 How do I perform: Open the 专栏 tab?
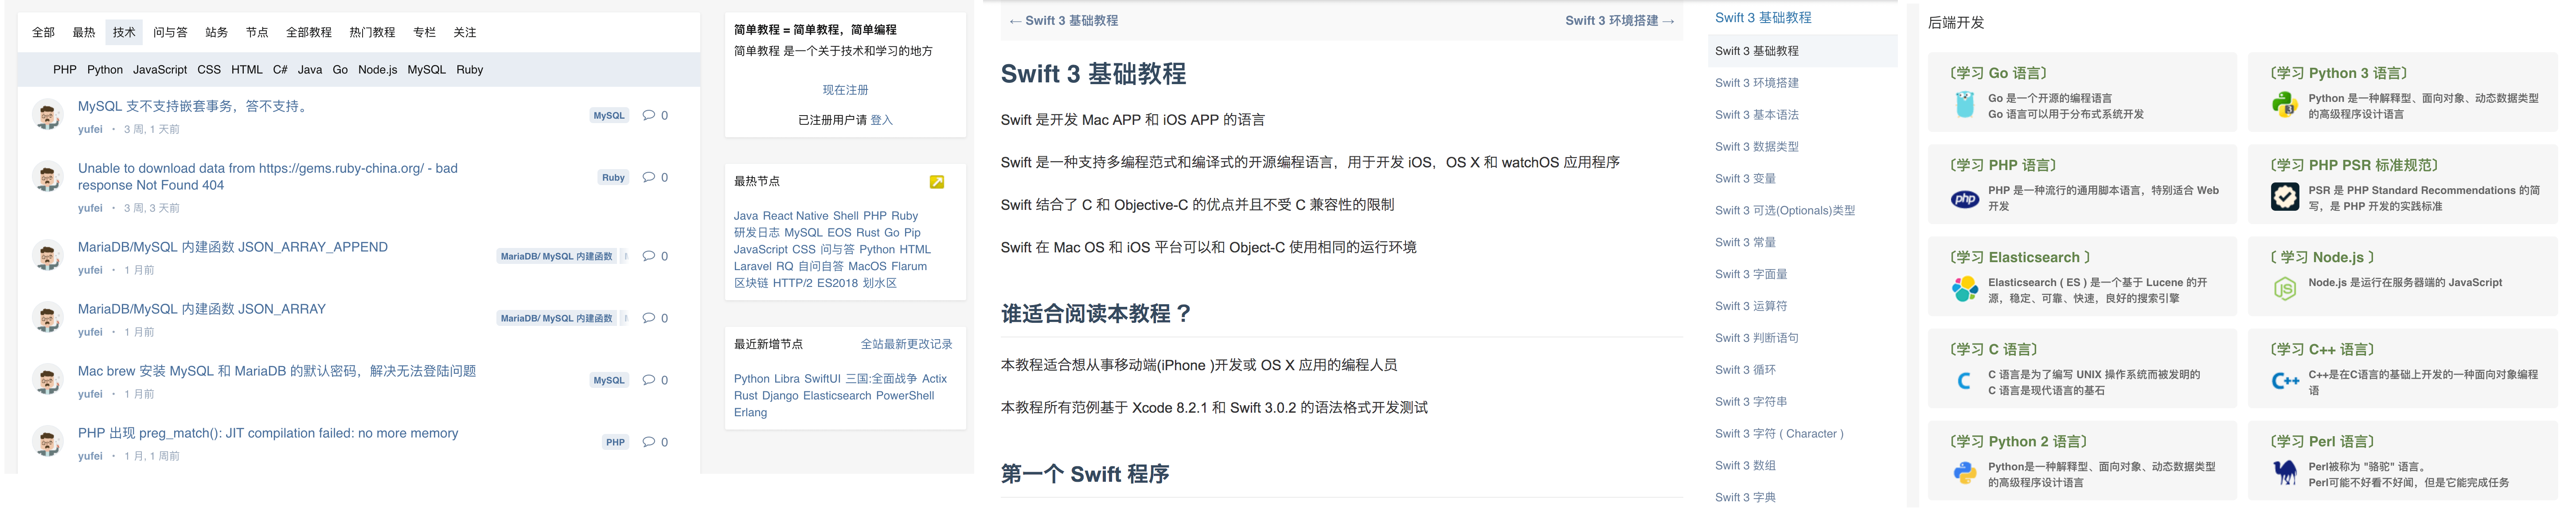pyautogui.click(x=424, y=32)
